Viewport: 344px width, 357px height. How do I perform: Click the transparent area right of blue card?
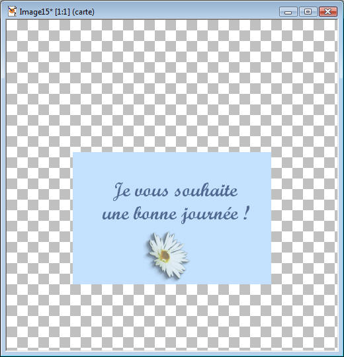304,218
